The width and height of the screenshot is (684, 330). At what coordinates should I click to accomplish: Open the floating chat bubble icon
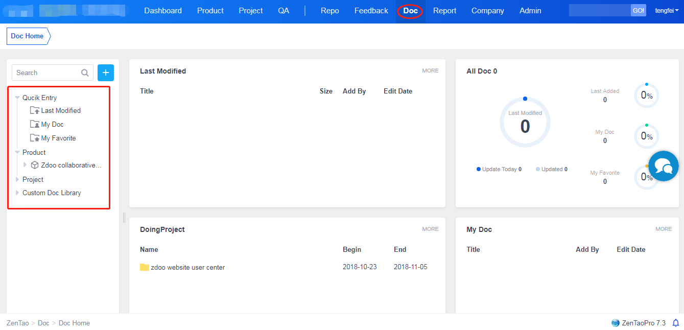(x=663, y=166)
